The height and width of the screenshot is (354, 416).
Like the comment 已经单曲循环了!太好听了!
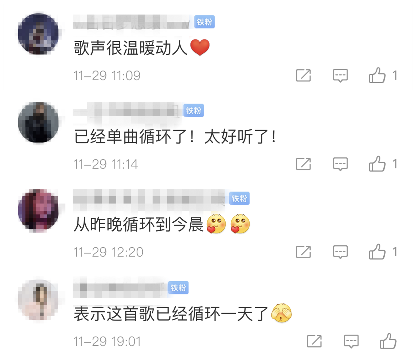377,164
